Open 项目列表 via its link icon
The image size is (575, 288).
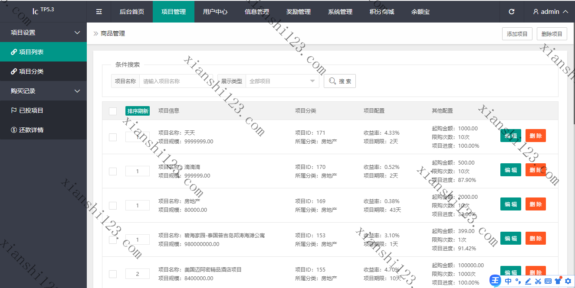tap(14, 52)
